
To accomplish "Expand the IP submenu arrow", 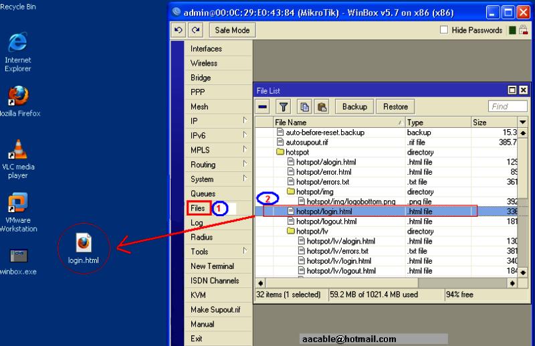I will pos(245,120).
